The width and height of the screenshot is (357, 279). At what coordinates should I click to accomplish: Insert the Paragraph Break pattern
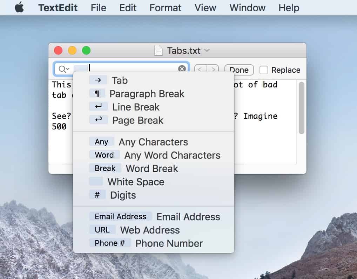pyautogui.click(x=154, y=94)
